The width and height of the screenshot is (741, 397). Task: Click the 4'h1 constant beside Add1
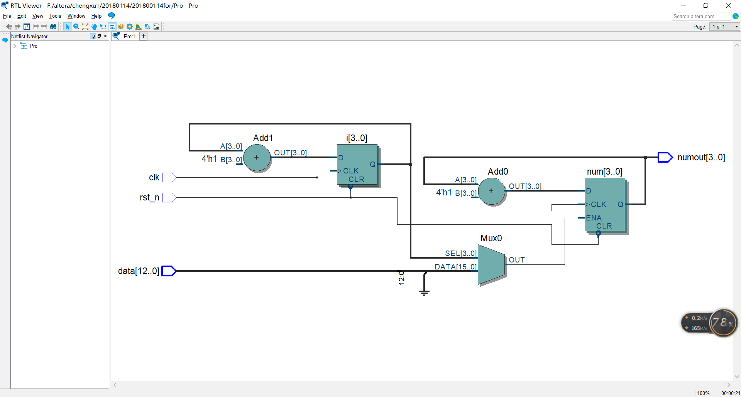pyautogui.click(x=209, y=159)
